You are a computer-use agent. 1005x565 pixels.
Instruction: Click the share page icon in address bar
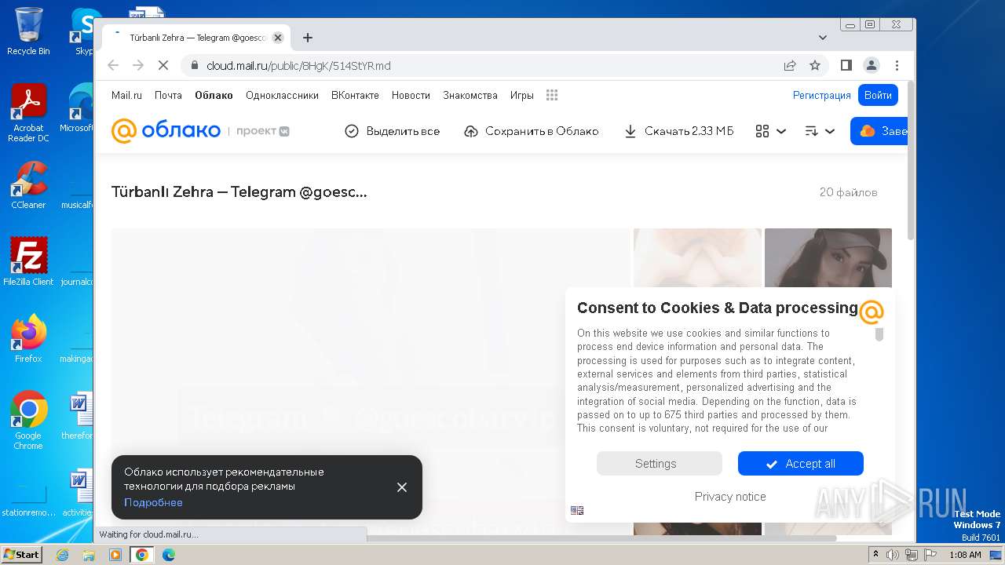790,66
